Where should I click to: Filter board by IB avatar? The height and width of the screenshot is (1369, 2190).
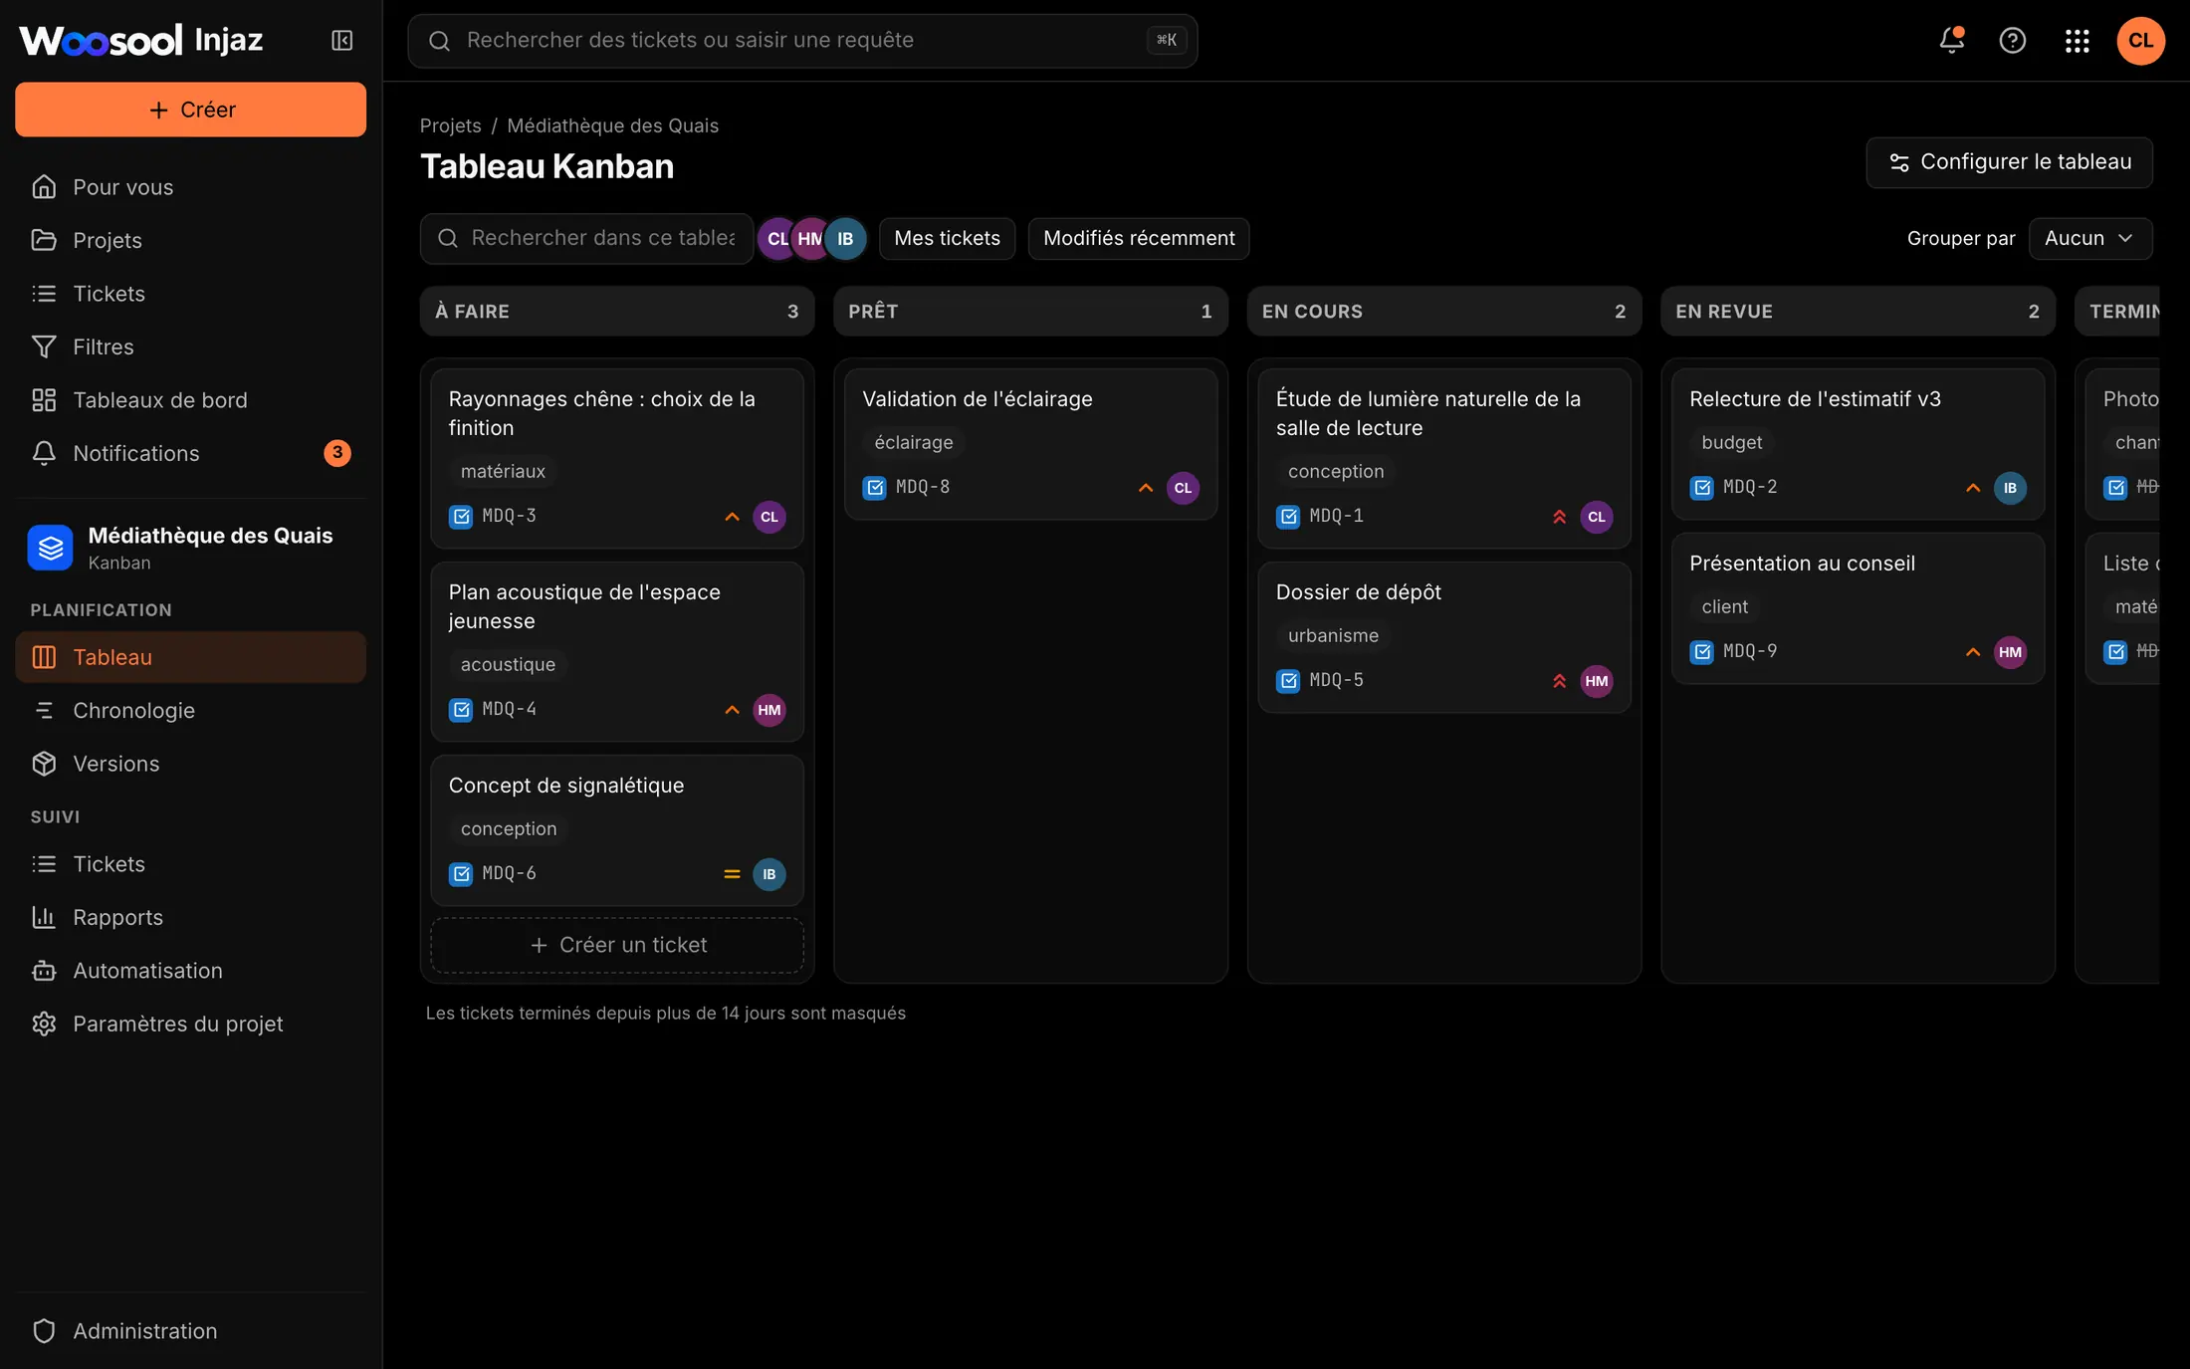845,239
